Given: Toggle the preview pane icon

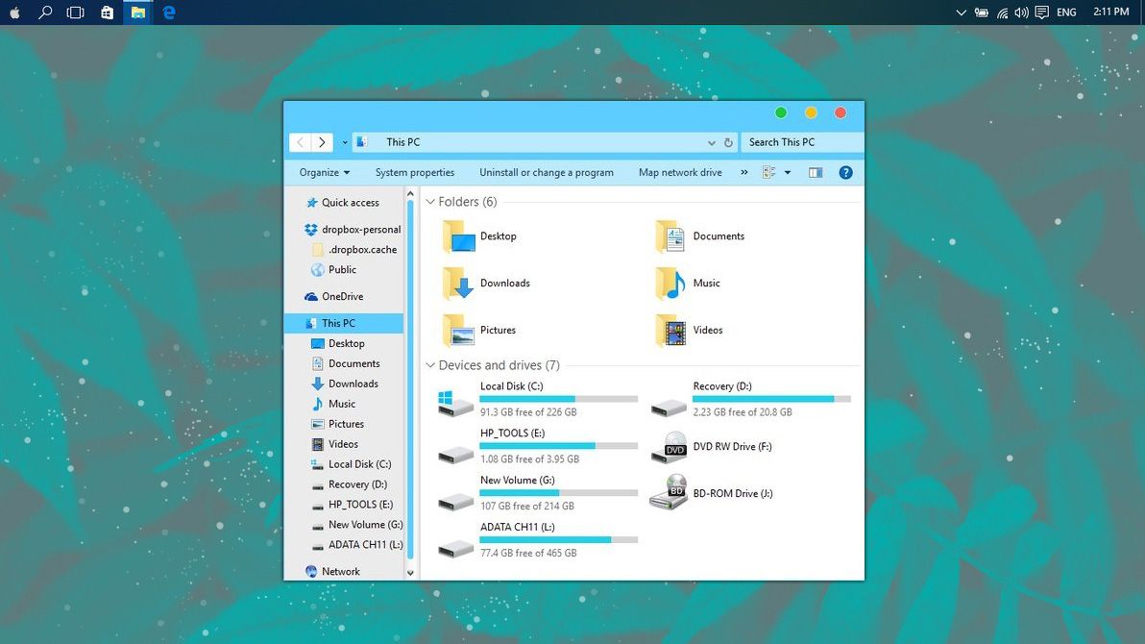Looking at the screenshot, I should (x=815, y=172).
